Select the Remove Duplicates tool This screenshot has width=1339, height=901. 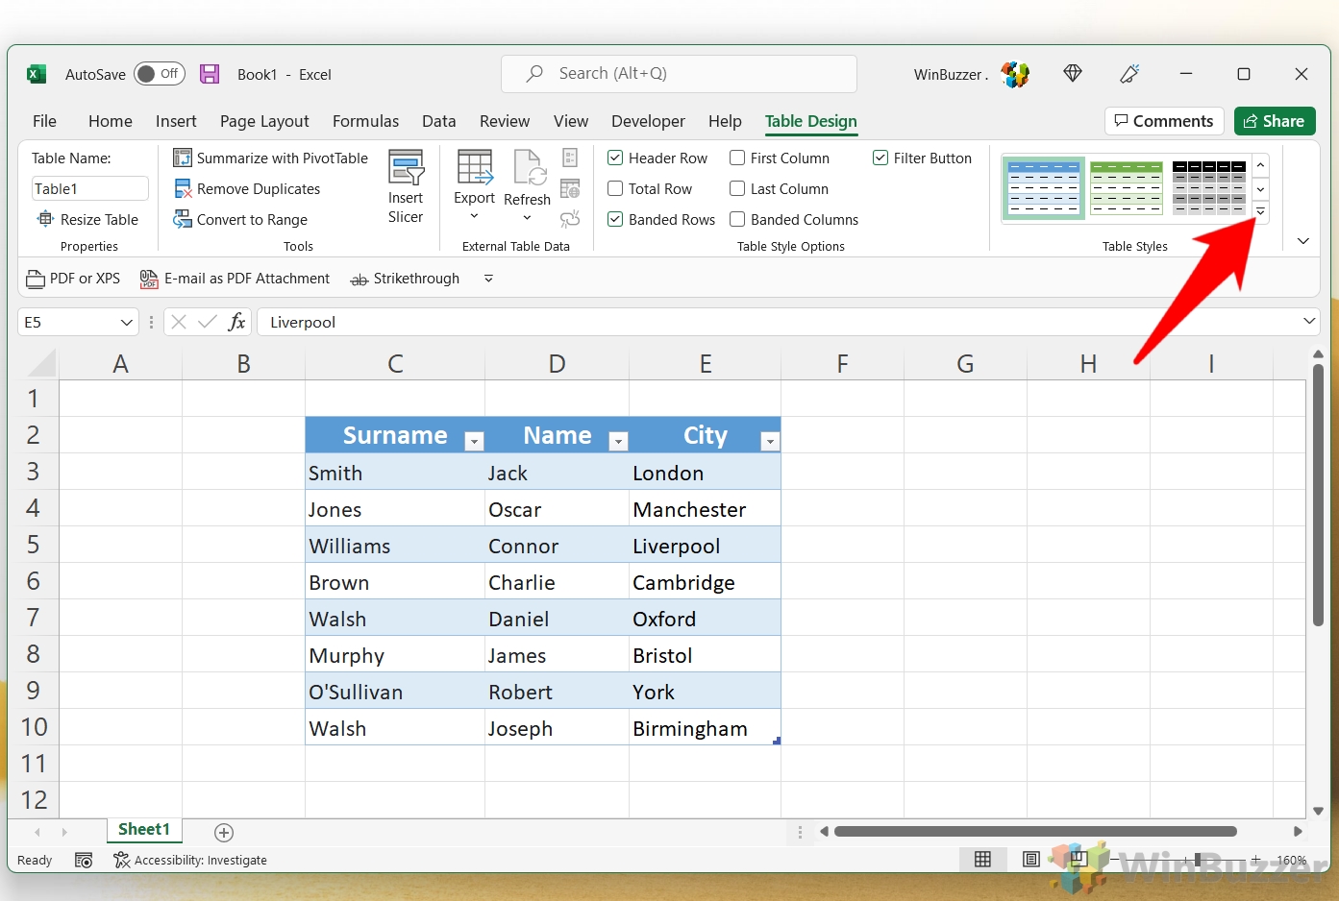(x=247, y=189)
